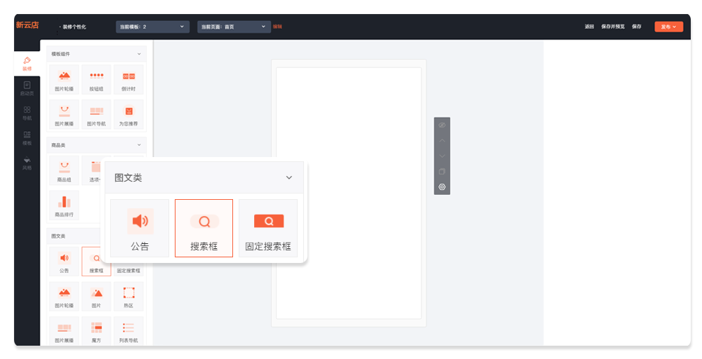Viewport: 702px width, 359px height.
Task: Open the 当前模板 template dropdown
Action: pos(152,27)
